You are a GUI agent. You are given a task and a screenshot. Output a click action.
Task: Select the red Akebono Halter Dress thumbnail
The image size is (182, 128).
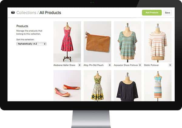[67, 41]
